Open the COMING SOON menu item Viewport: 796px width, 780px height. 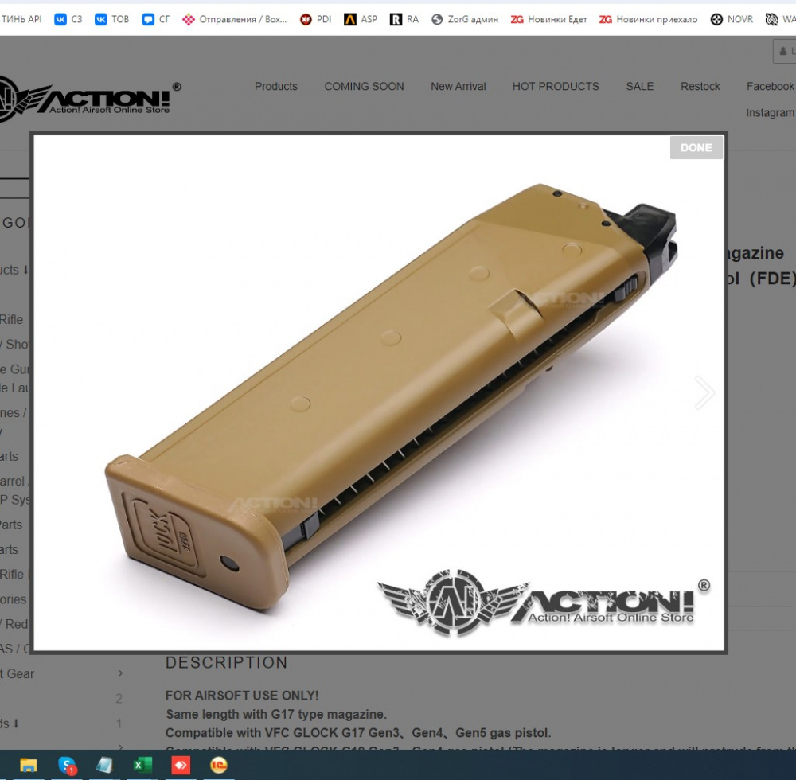coord(364,86)
